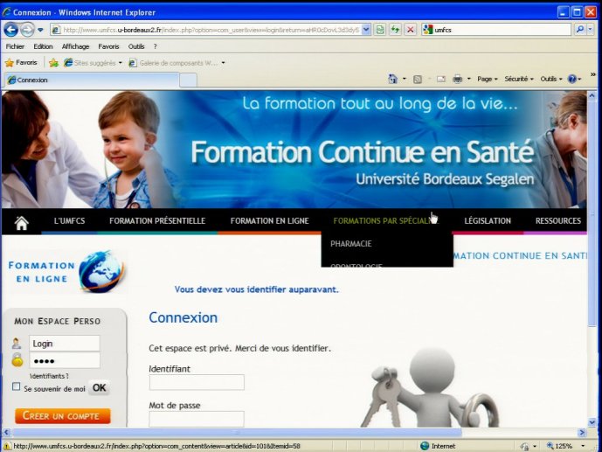Screen dimensions: 602x452
Task: Click the Formation en Ligne globe logo
Action: coord(66,272)
